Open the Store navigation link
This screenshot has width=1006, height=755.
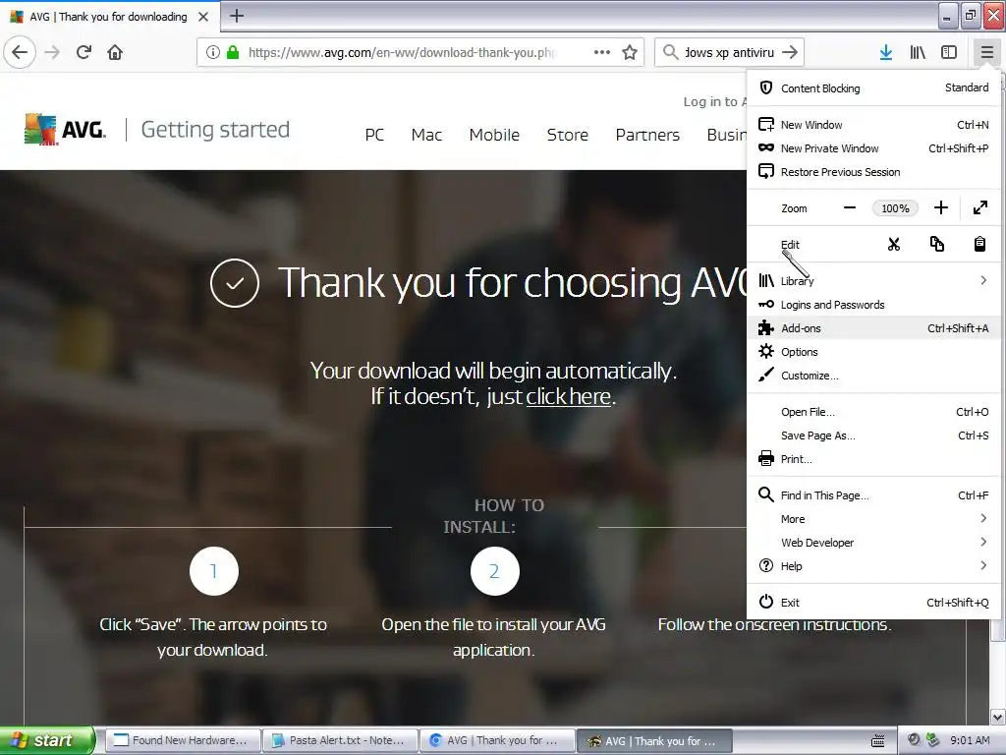tap(567, 135)
